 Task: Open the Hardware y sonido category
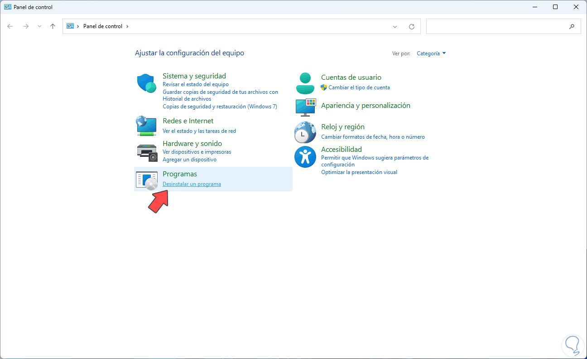[x=192, y=144]
